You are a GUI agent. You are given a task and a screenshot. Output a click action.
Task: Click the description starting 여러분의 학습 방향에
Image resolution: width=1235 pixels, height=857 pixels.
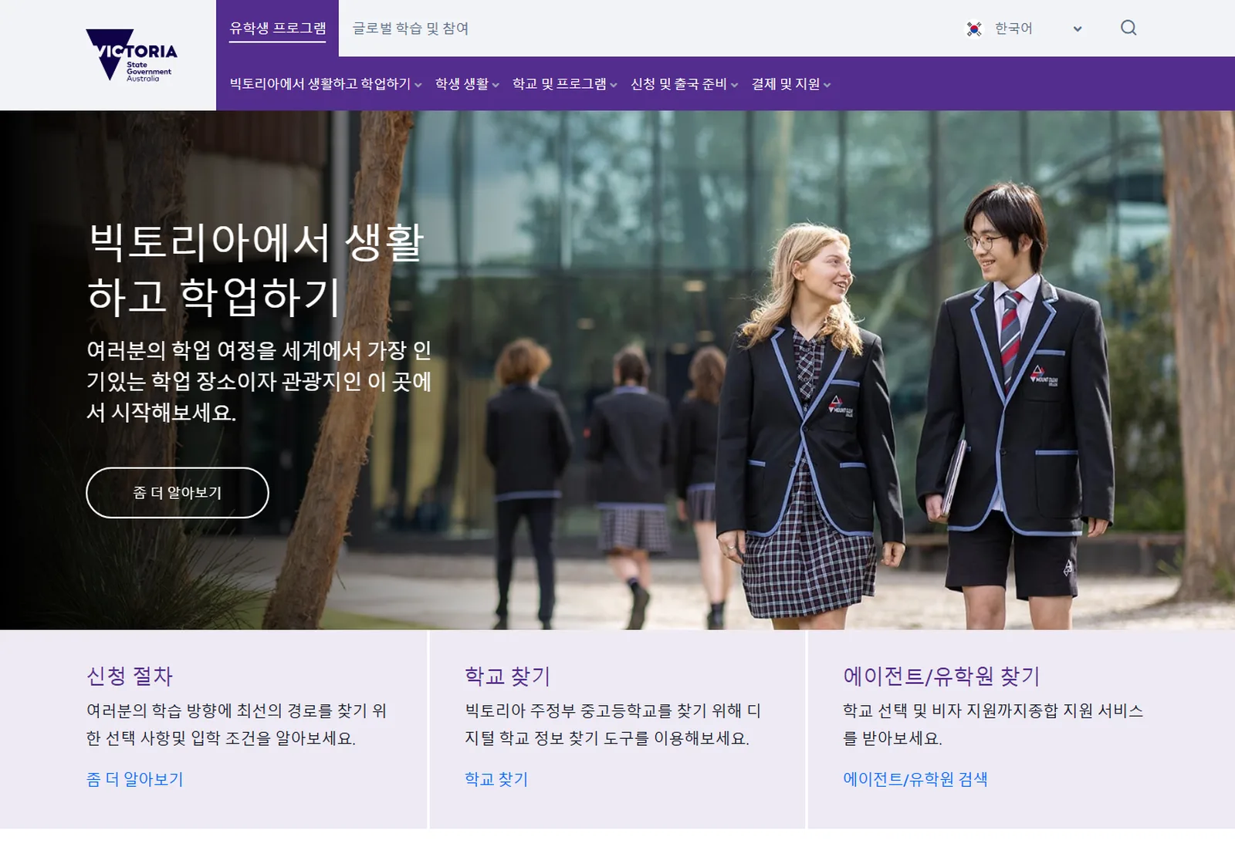click(237, 724)
